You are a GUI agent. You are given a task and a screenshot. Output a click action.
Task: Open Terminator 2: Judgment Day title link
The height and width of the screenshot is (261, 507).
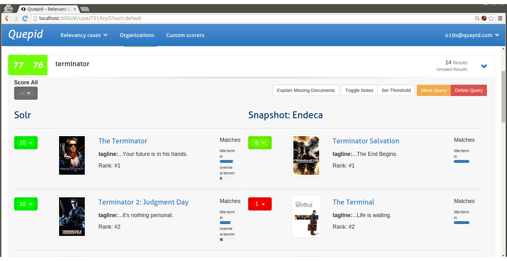pos(144,202)
